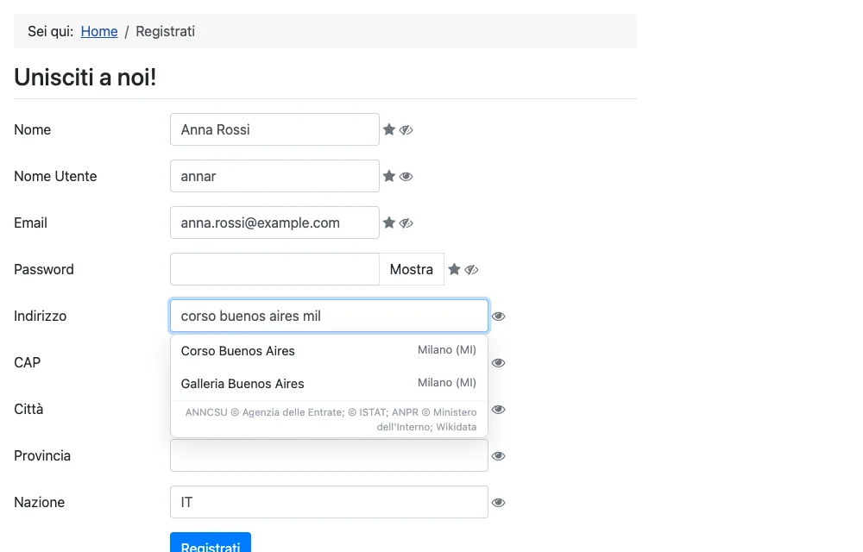Viewport: 863px width, 552px height.
Task: Focus the Nome Utente input field
Action: tap(274, 176)
